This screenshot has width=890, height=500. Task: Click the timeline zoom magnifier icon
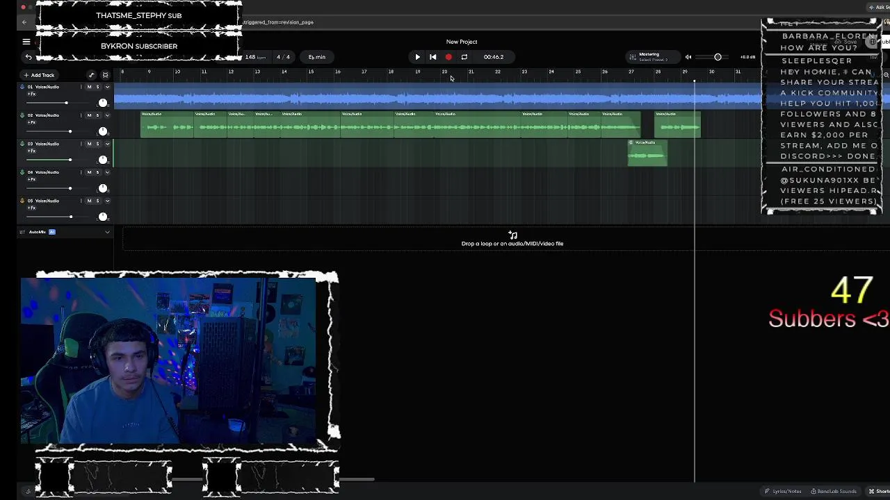[x=886, y=75]
